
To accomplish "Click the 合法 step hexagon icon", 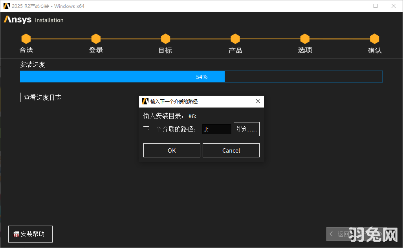I will point(26,38).
